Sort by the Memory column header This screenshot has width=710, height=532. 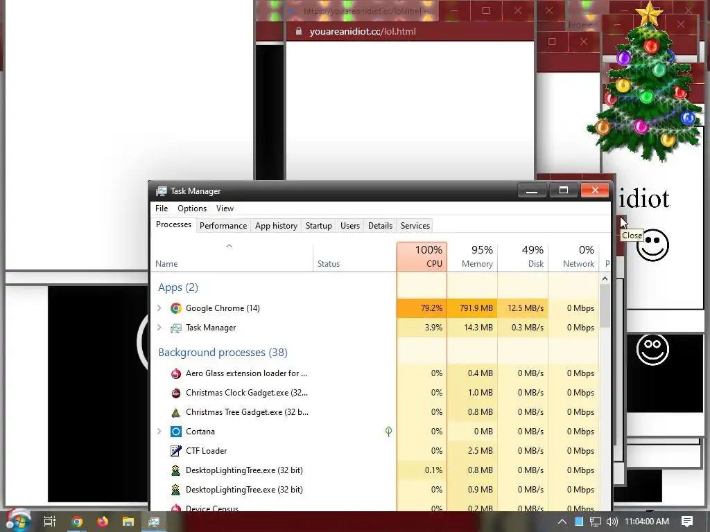click(x=472, y=257)
